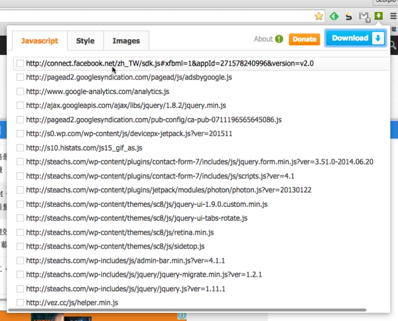Screen dimensions: 398x321
Task: Check the adsbygoogle.js checkbox
Action: coord(20,77)
